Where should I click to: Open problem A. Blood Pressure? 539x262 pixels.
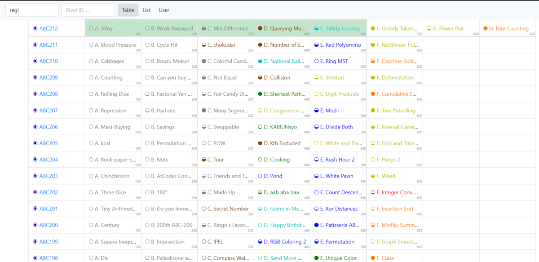(x=115, y=45)
